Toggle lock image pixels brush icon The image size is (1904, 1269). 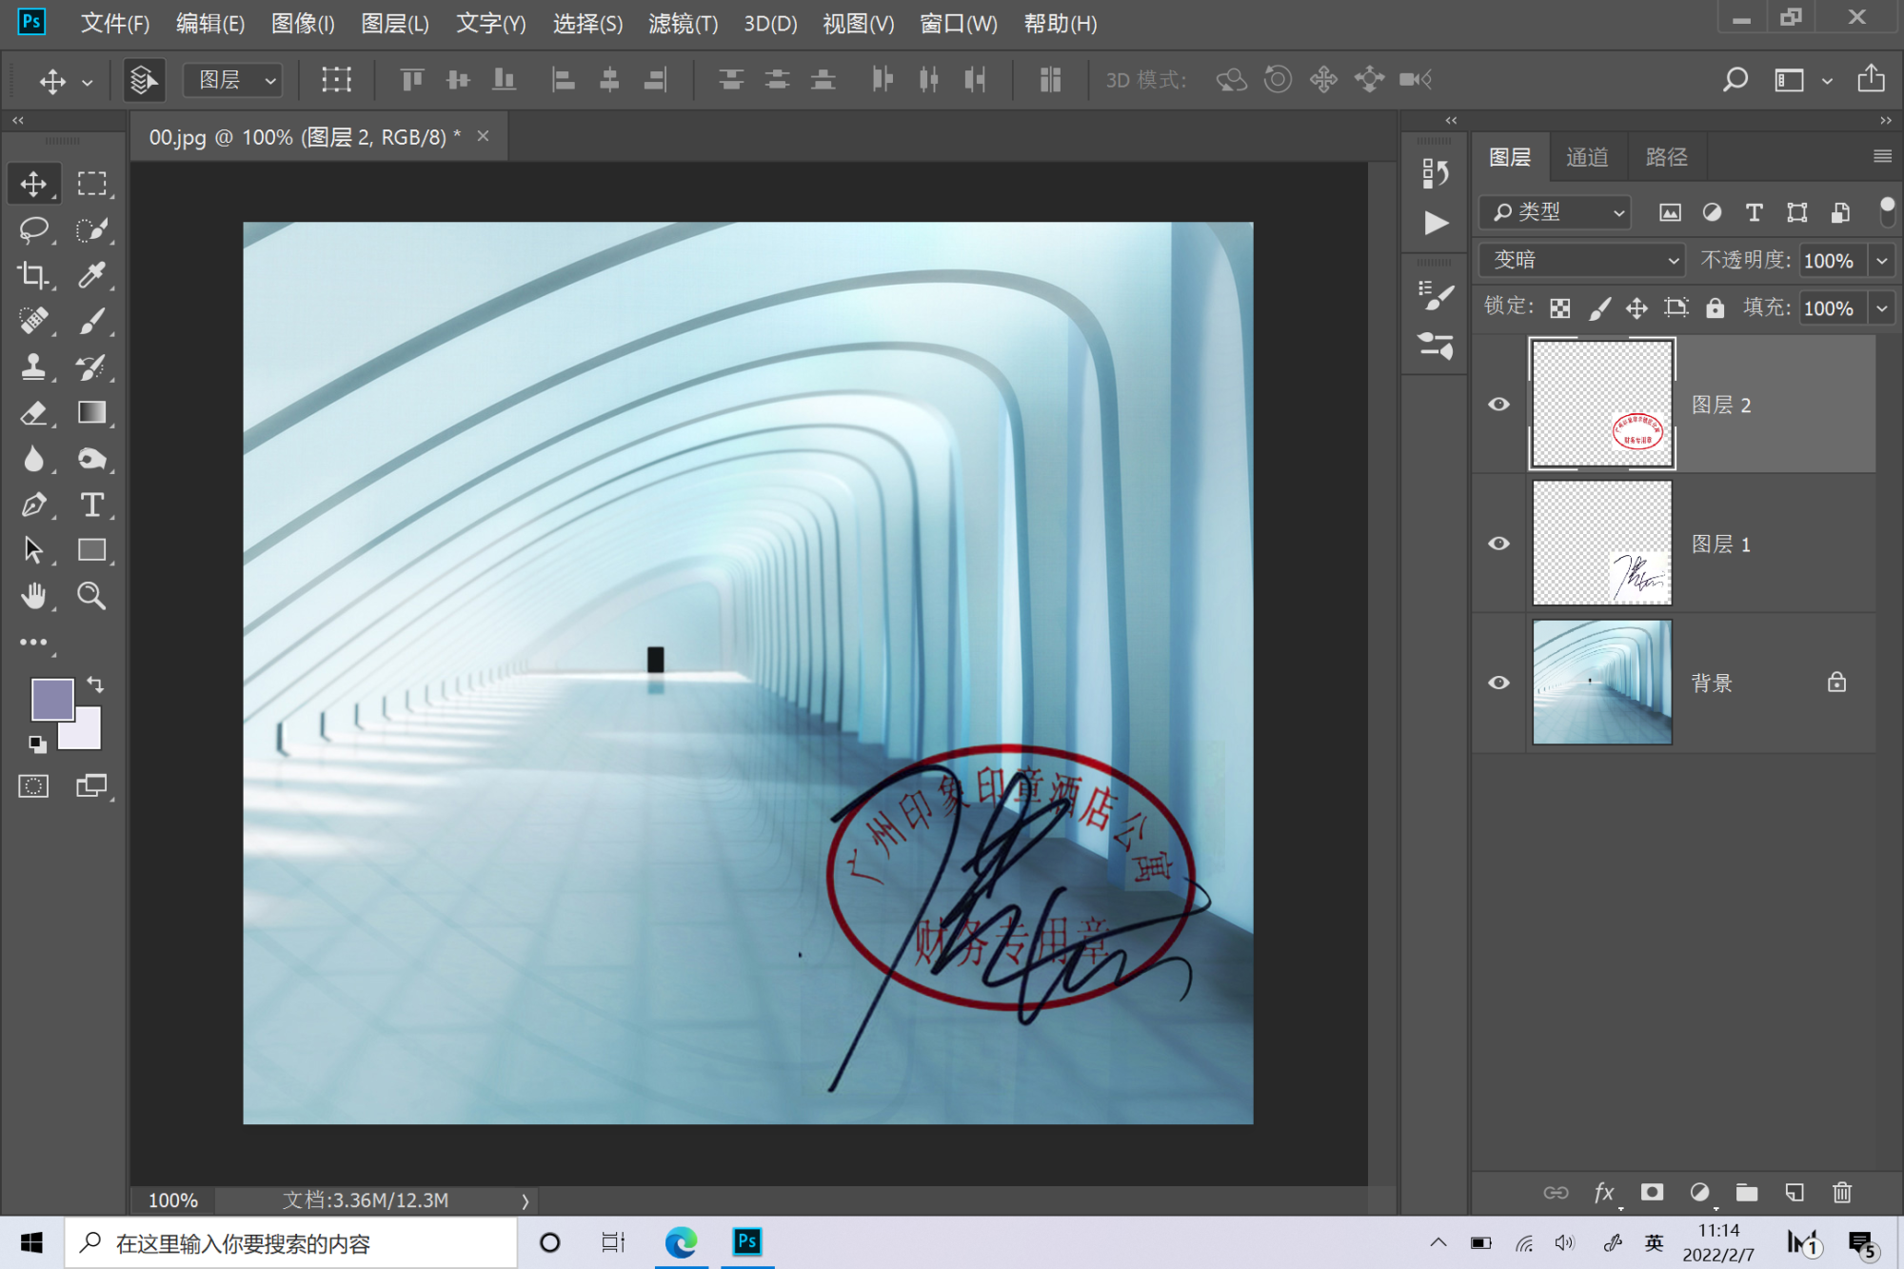click(x=1599, y=307)
